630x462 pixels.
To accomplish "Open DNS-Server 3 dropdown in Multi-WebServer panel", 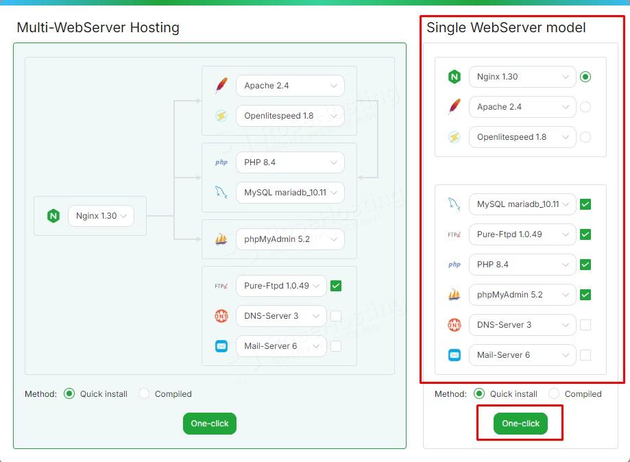I will pyautogui.click(x=281, y=316).
